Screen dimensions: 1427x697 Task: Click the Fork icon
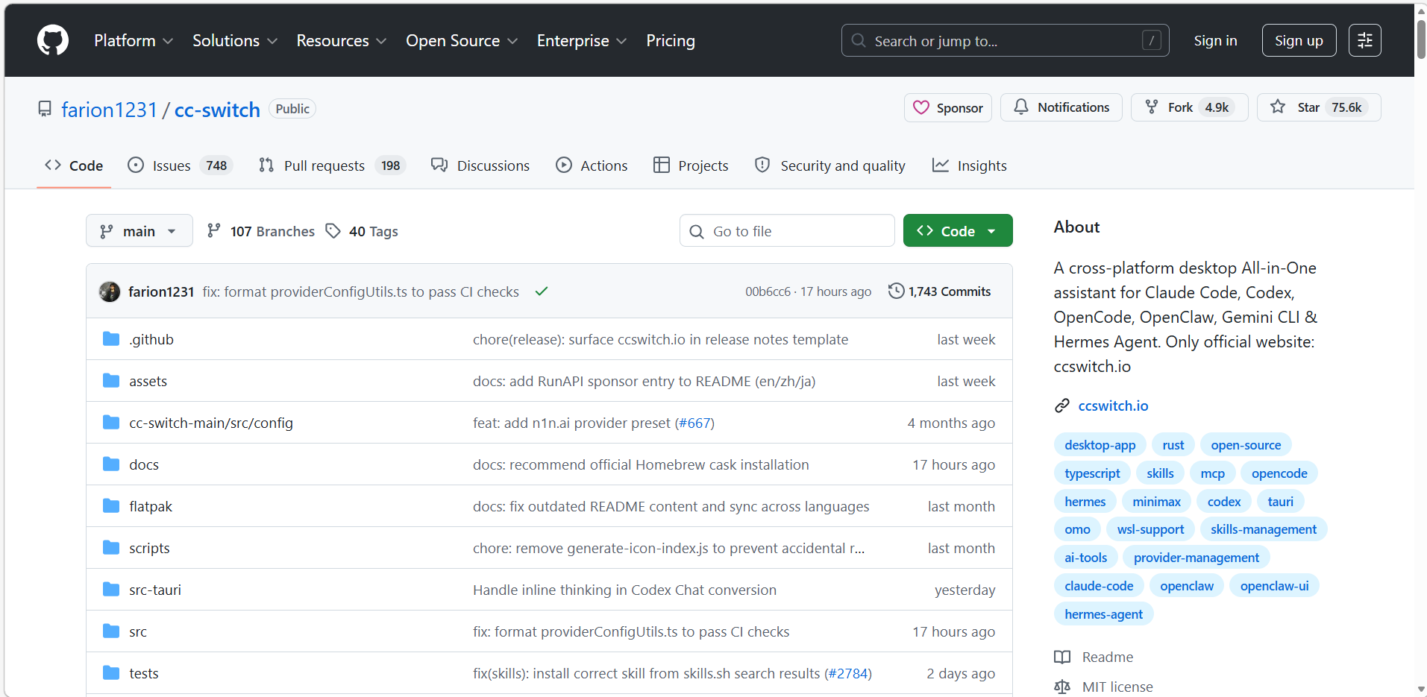[1152, 107]
